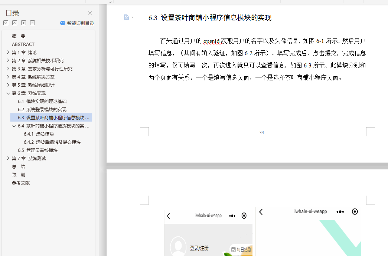Collapse the 6.4 茶叶商铺小程序选货模块 chevron
This screenshot has height=256, width=388.
coord(14,126)
